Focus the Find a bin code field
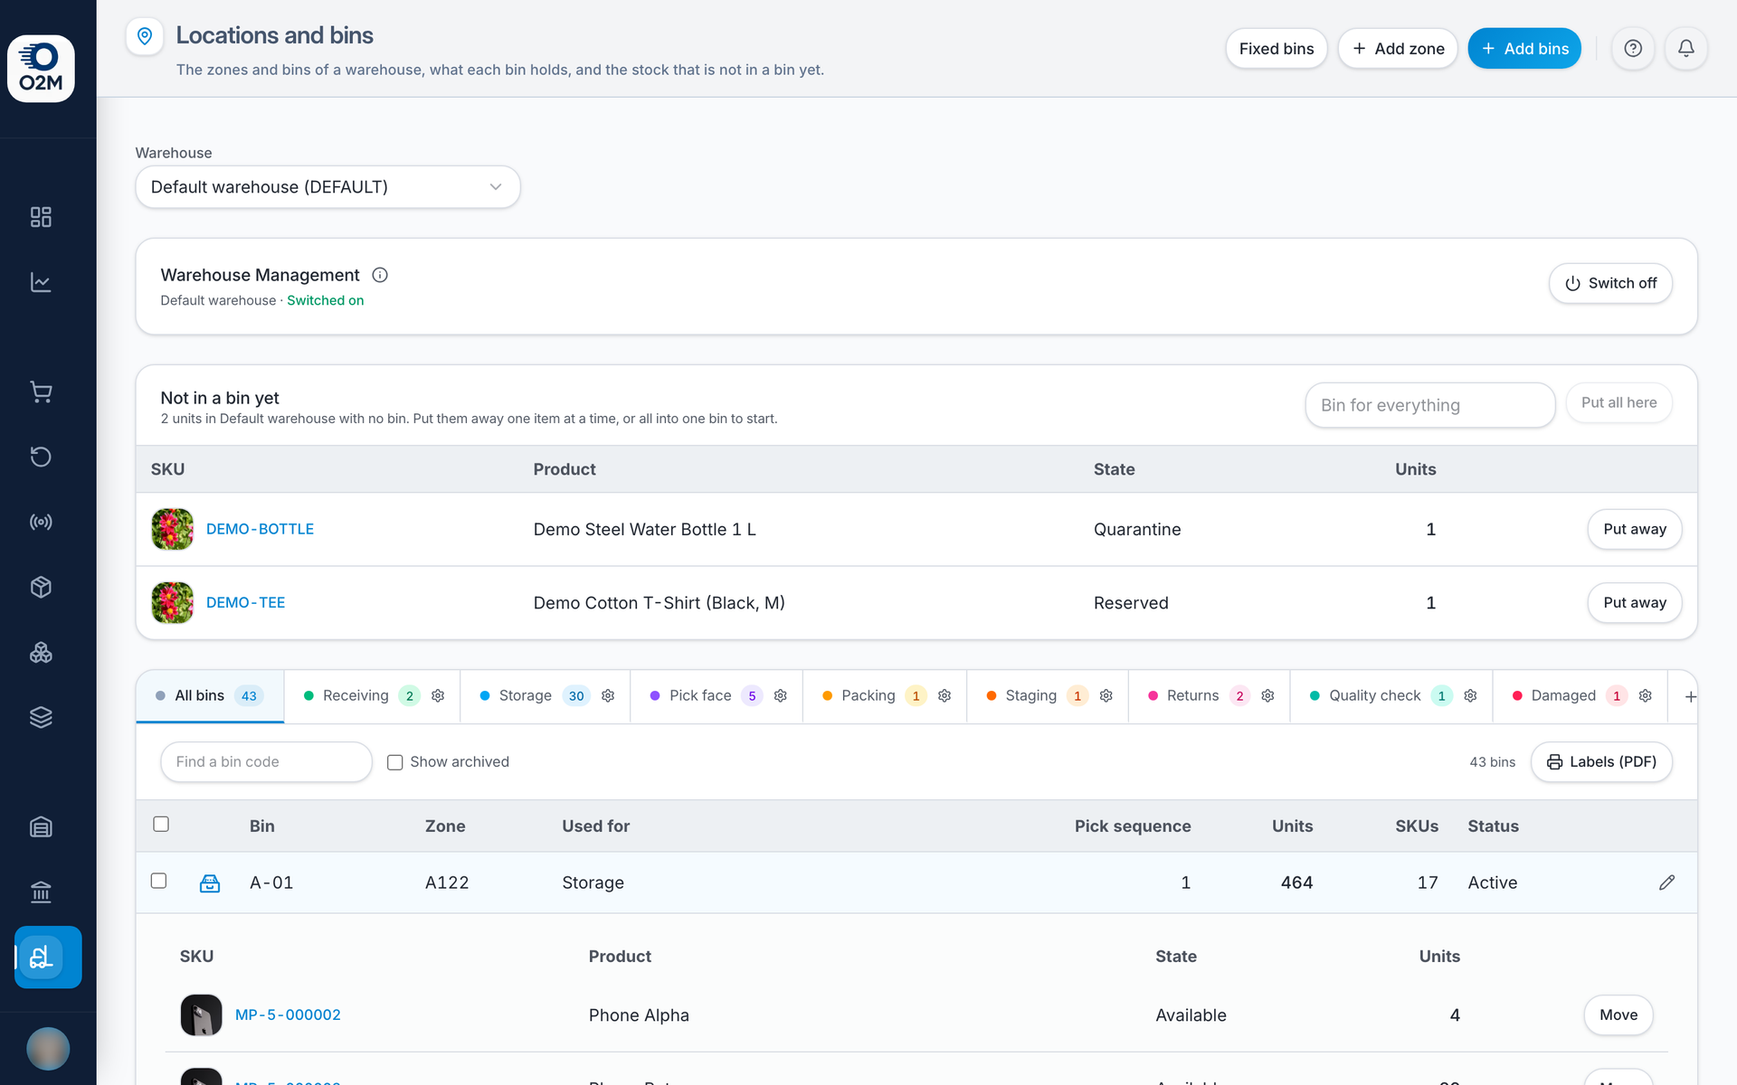The width and height of the screenshot is (1737, 1085). [x=266, y=762]
